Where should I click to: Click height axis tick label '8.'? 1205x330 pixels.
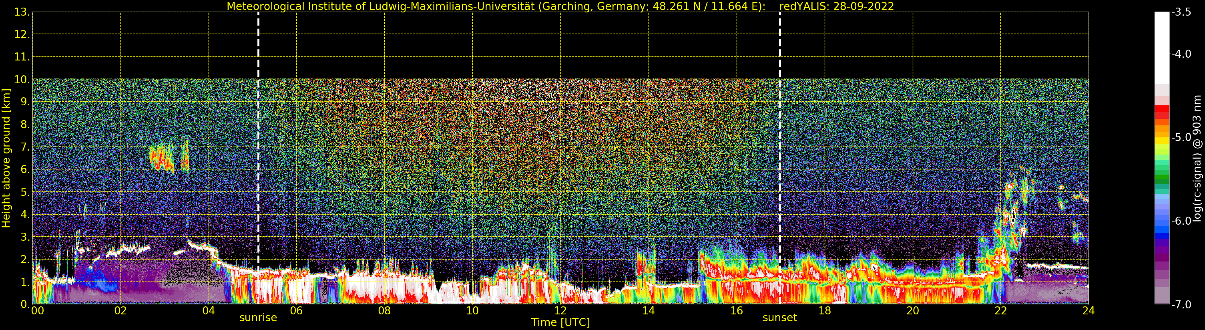25,125
